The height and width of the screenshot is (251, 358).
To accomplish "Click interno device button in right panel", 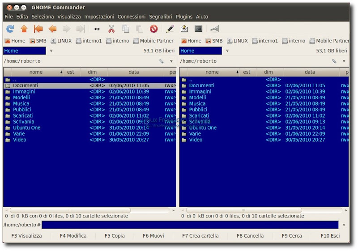I will click(x=294, y=41).
